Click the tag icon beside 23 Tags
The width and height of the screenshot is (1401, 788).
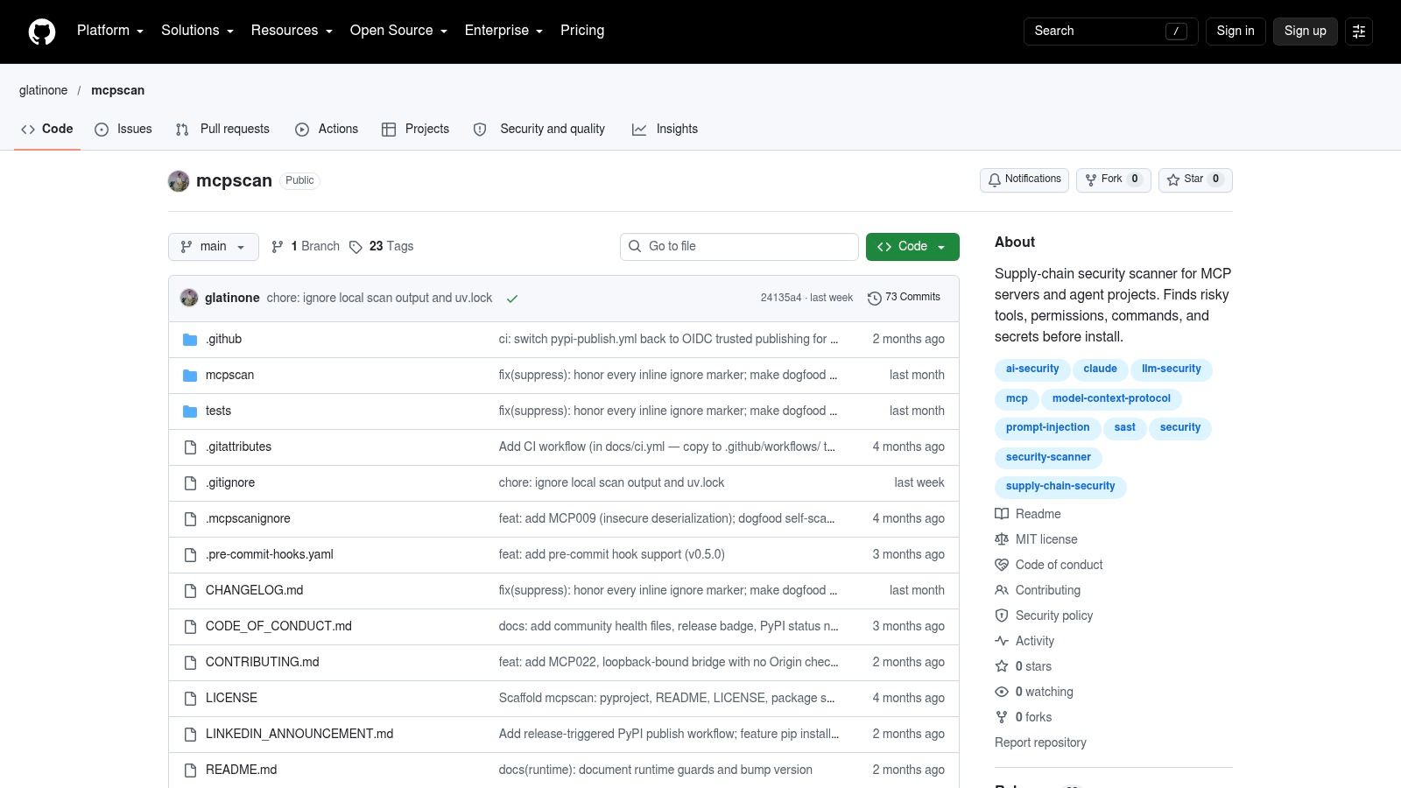pyautogui.click(x=356, y=247)
